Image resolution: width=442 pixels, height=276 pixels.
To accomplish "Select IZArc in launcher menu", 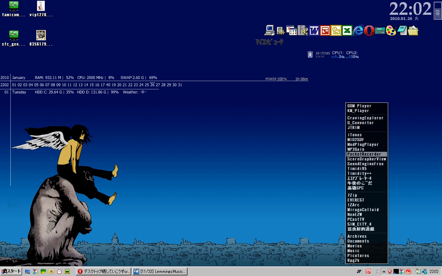I will 367,205.
